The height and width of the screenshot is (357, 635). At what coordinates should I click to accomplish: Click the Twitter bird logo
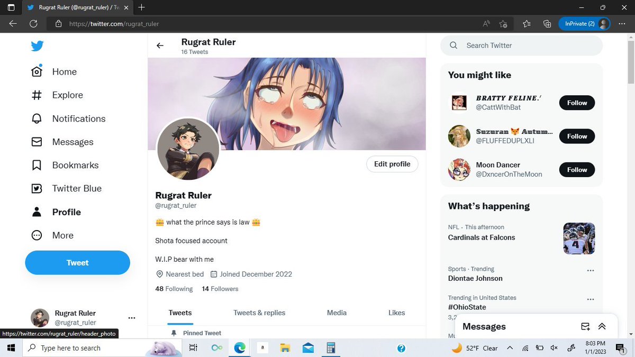tap(37, 46)
